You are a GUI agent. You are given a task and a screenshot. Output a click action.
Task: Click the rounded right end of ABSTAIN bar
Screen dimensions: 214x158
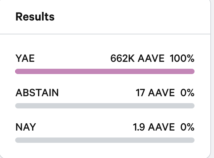pos(193,106)
